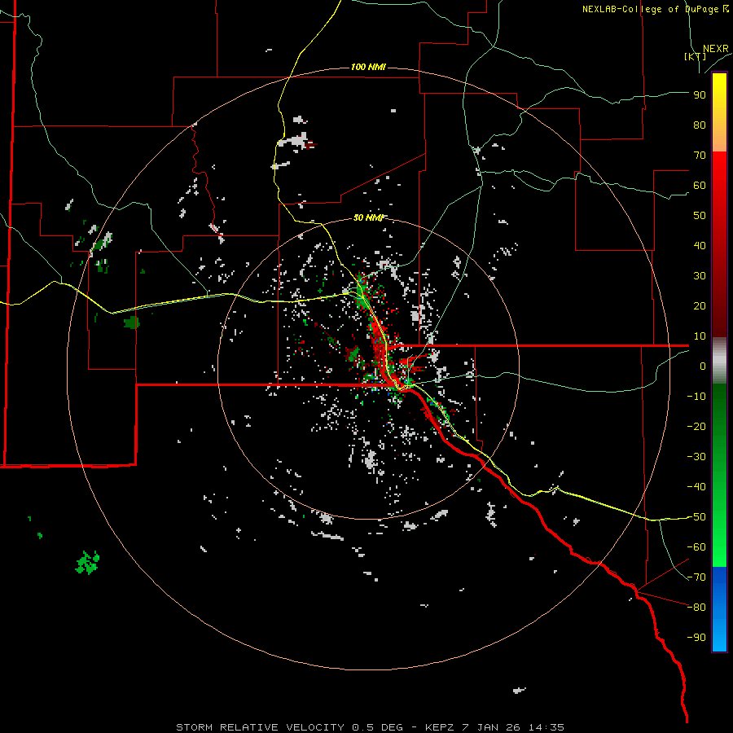This screenshot has width=733, height=733.
Task: Click the 80 value on the velocity scale
Action: click(x=700, y=125)
